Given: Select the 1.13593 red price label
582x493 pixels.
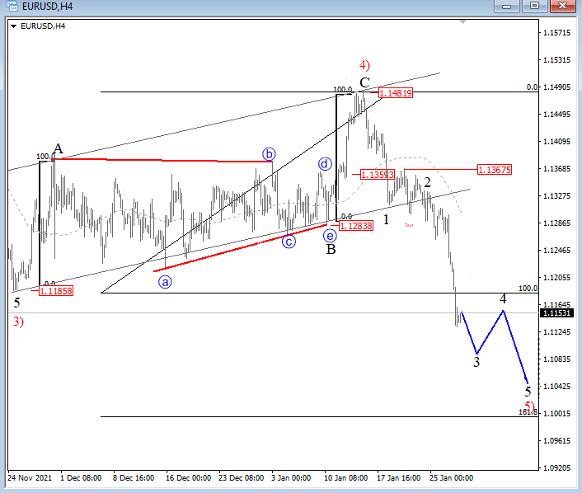Looking at the screenshot, I should pyautogui.click(x=377, y=174).
